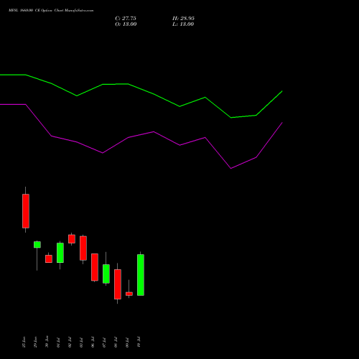
Task: Click the 08 Jul date label
Action: click(x=116, y=342)
